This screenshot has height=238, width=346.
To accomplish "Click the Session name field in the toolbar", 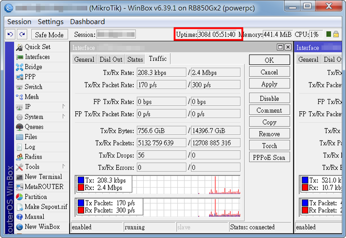I will click(x=116, y=35).
